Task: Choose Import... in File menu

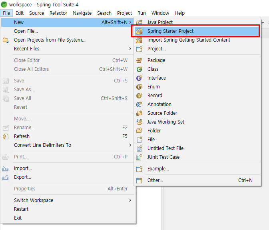Action: pos(67,168)
